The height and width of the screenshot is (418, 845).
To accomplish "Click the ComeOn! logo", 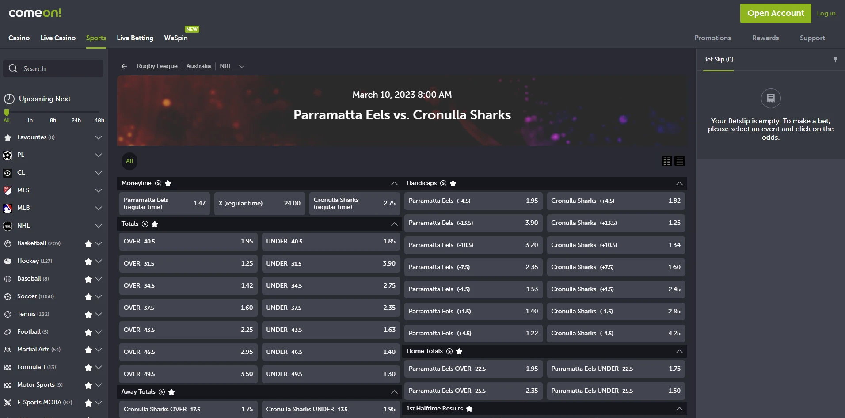I will point(35,13).
